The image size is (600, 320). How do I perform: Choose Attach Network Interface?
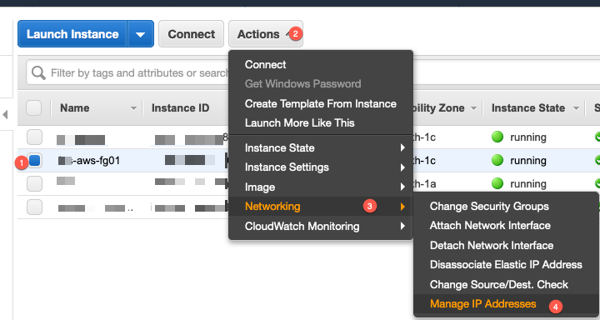point(506,226)
